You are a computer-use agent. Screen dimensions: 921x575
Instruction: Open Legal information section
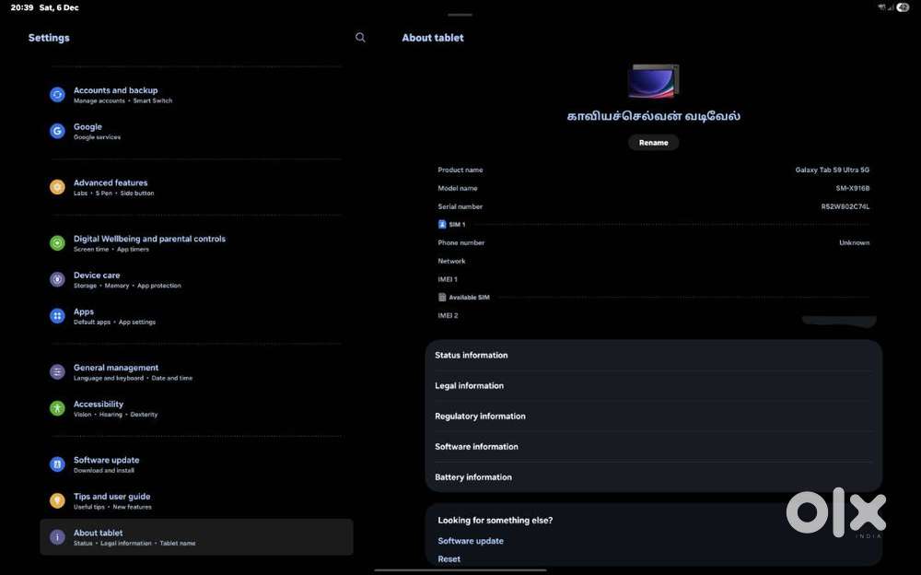point(469,385)
